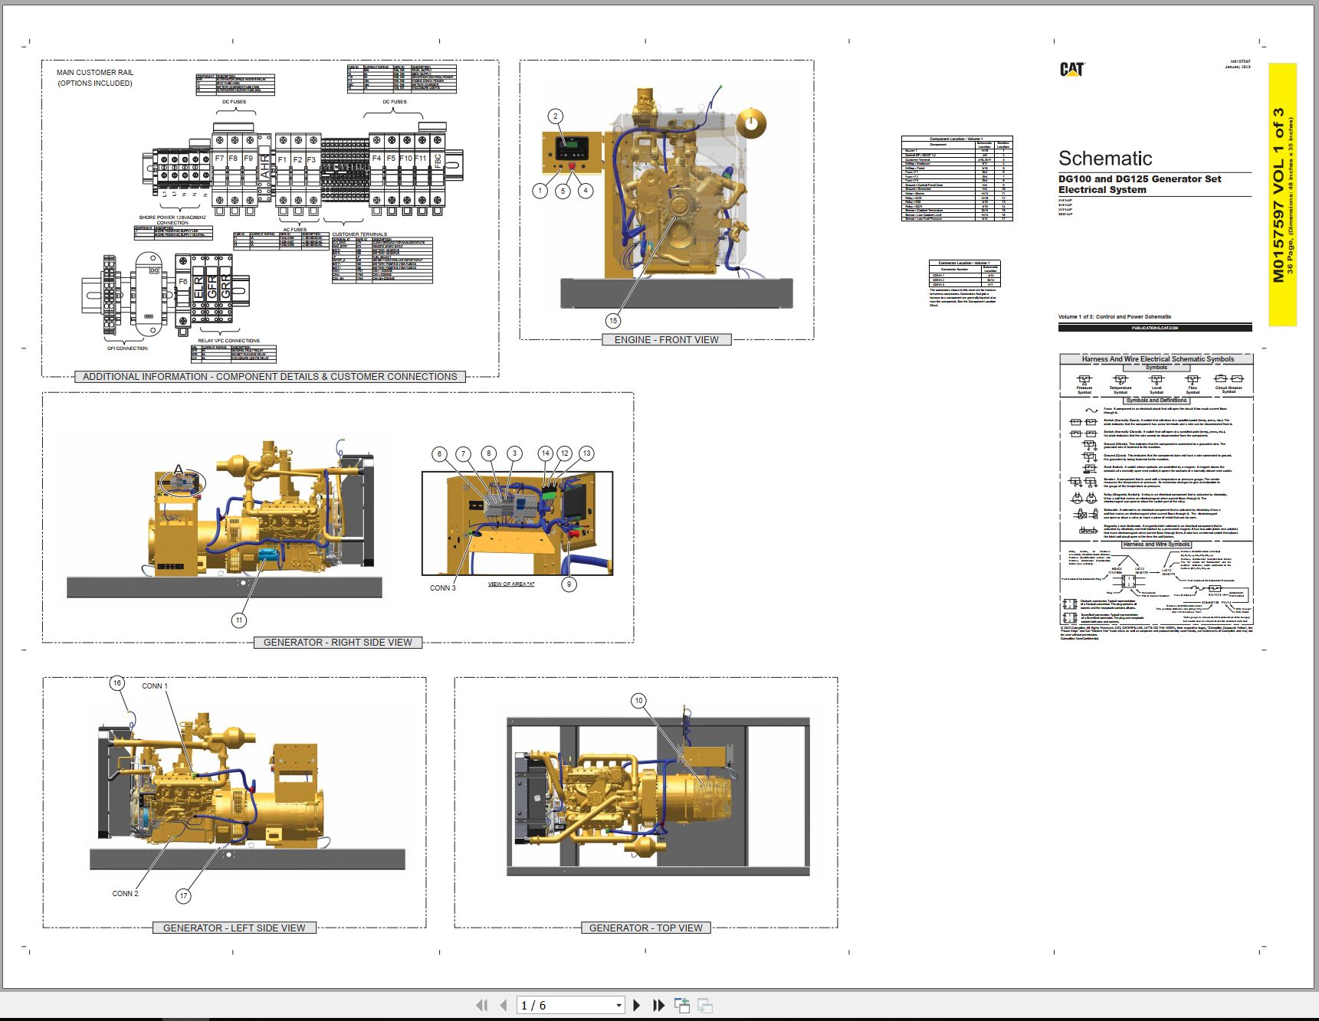
Task: Select the 'DG100 and DG125 Generator Set' heading
Action: tap(1140, 178)
